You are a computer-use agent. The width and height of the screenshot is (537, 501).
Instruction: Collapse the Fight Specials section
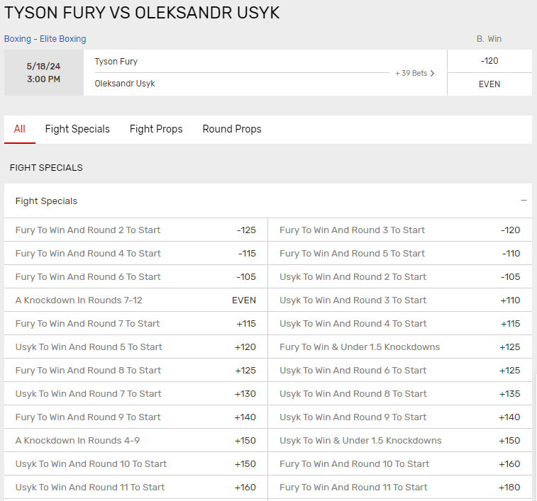[524, 201]
